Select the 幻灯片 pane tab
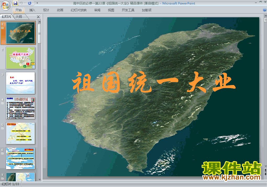 coord(7,16)
